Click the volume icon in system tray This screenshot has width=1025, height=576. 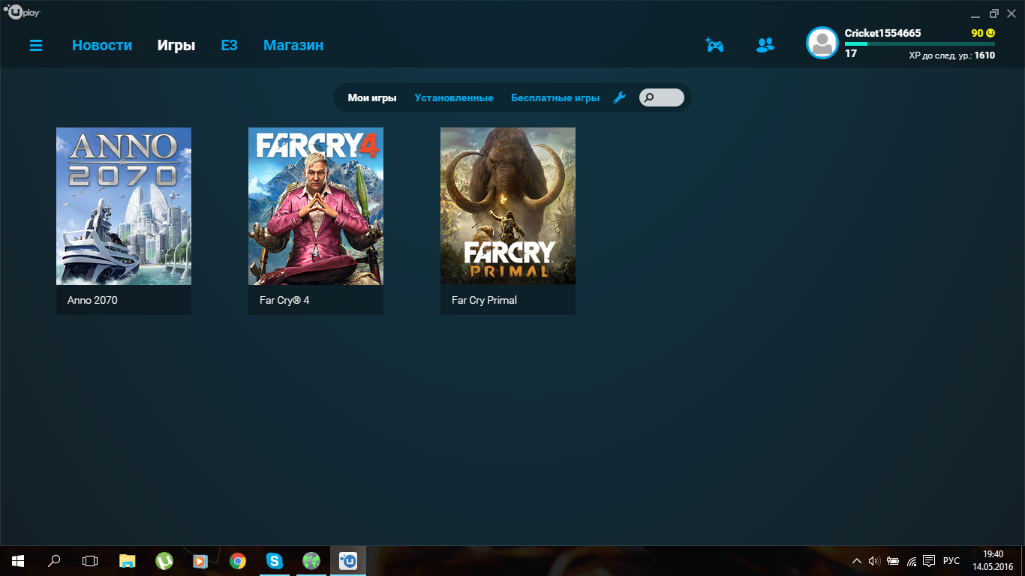(x=873, y=561)
